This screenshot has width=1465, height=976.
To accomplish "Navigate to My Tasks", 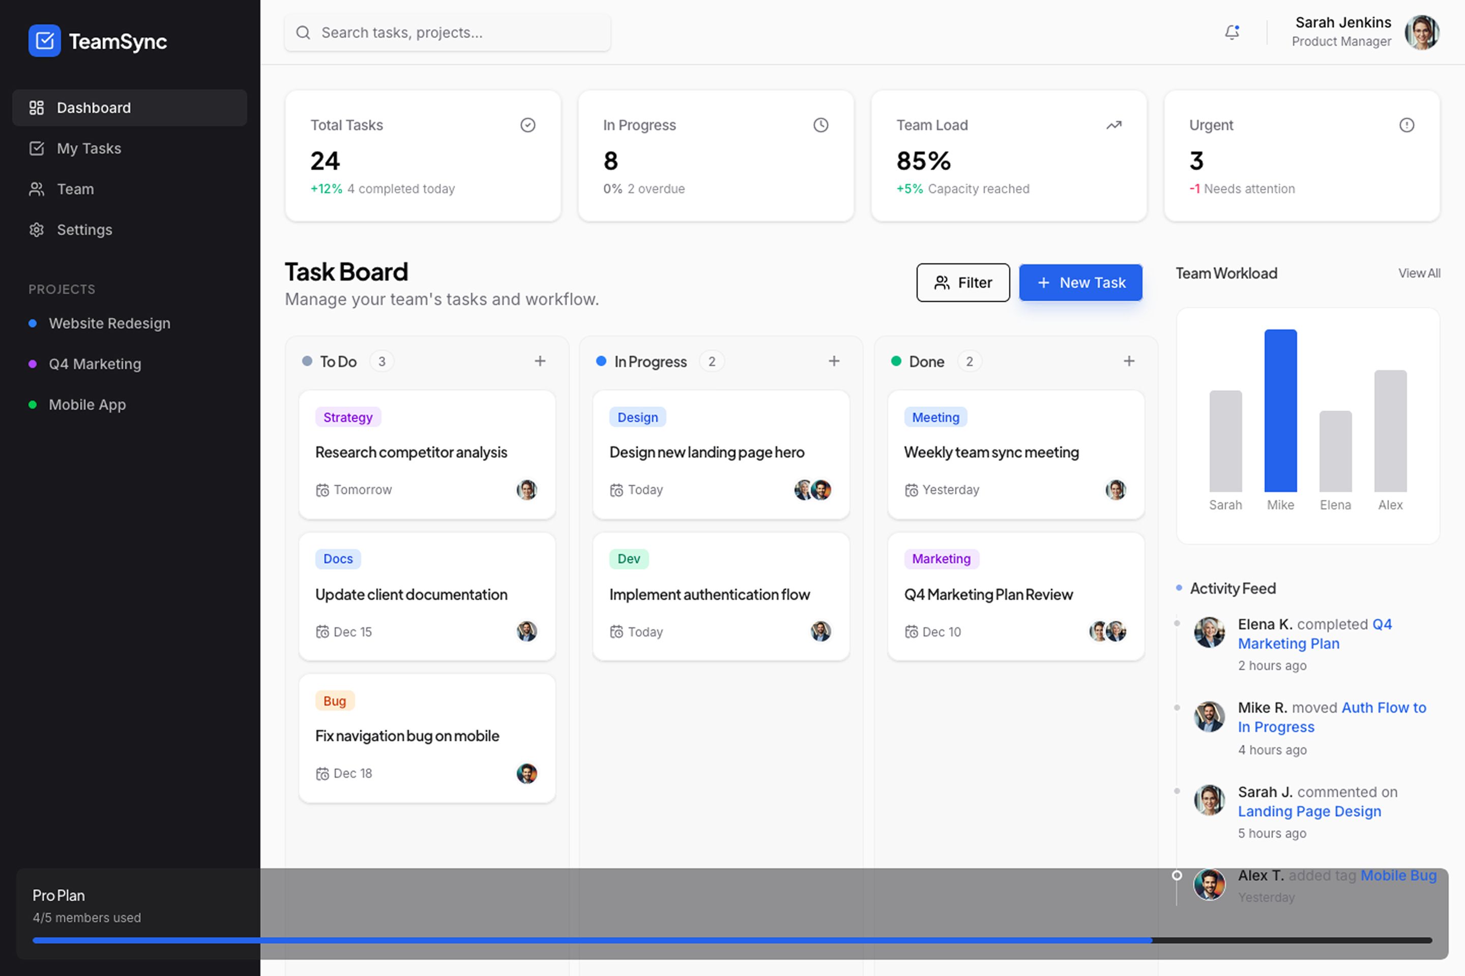I will pos(89,148).
